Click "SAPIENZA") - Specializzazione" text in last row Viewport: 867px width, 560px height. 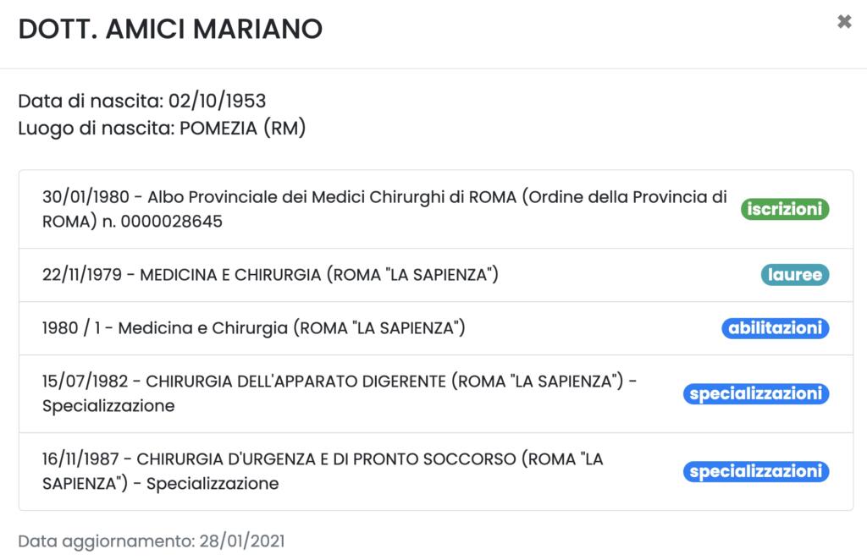(160, 484)
